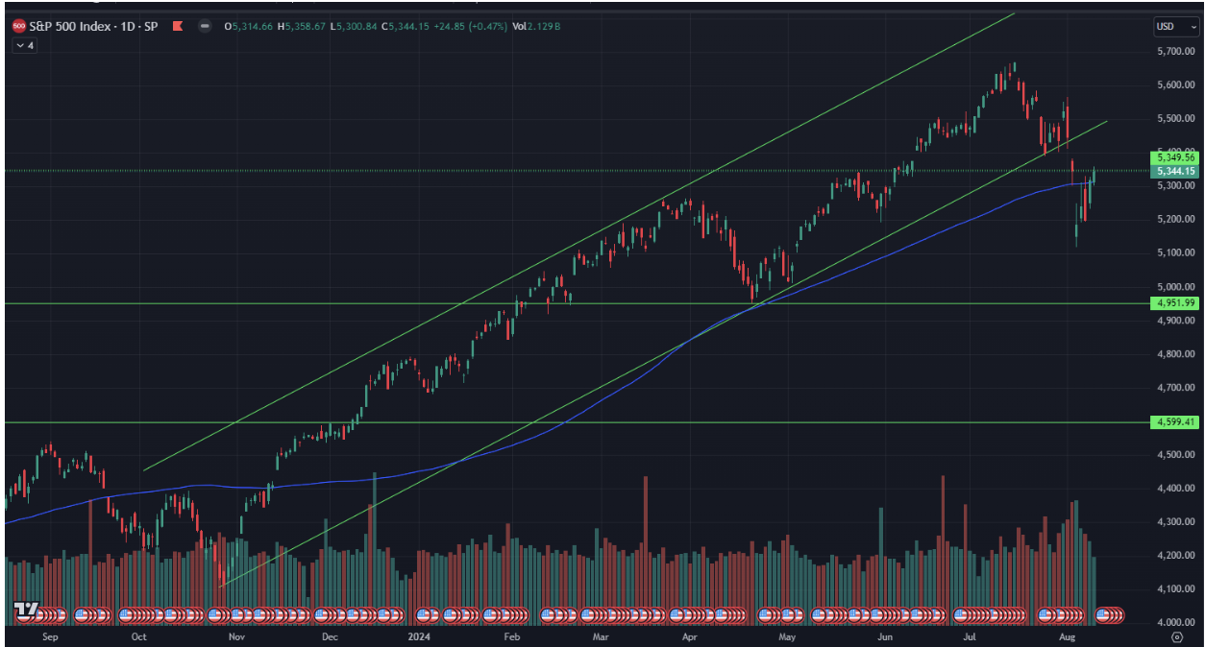Click the 2024 year label on the time axis
The width and height of the screenshot is (1205, 647).
tap(419, 636)
